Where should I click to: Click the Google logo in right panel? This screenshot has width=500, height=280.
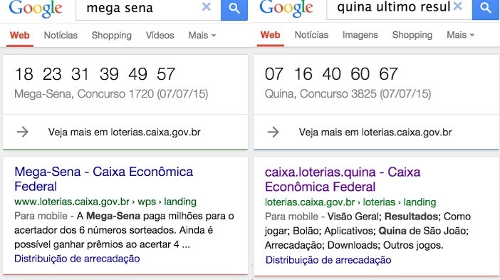(x=286, y=8)
